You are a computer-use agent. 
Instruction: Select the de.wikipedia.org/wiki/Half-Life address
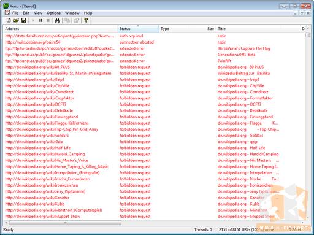click(x=38, y=148)
